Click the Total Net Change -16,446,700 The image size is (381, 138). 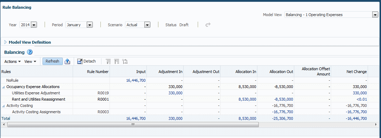(356, 118)
